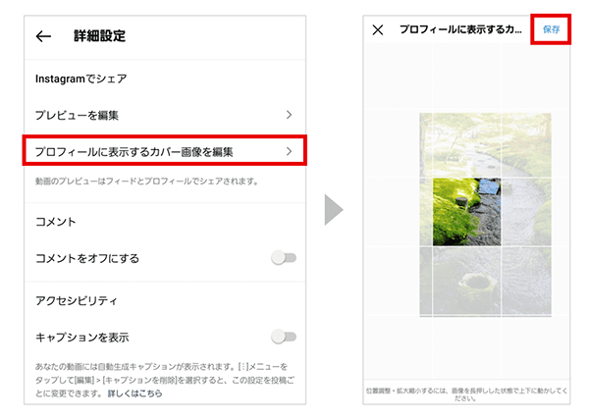The image size is (589, 418).
Task: Click the コメント section heading
Action: pyautogui.click(x=56, y=222)
